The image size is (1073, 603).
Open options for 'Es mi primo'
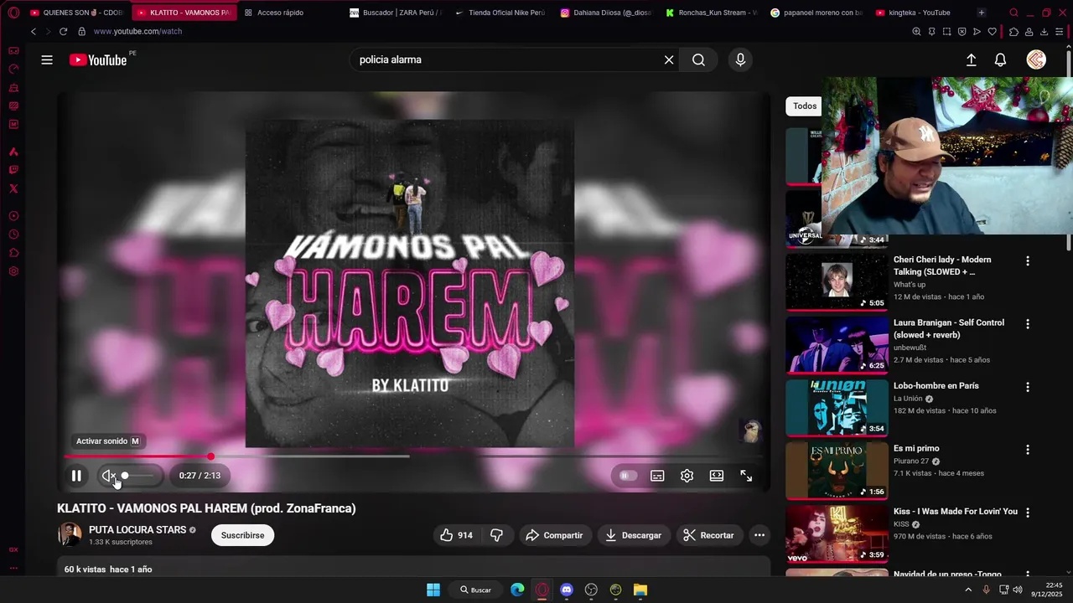[x=1028, y=450]
